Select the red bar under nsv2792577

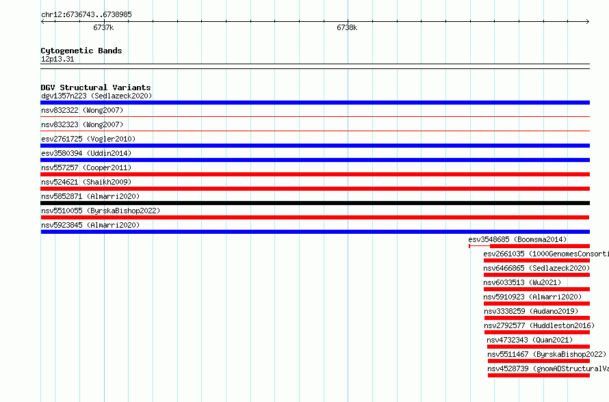[x=537, y=332]
